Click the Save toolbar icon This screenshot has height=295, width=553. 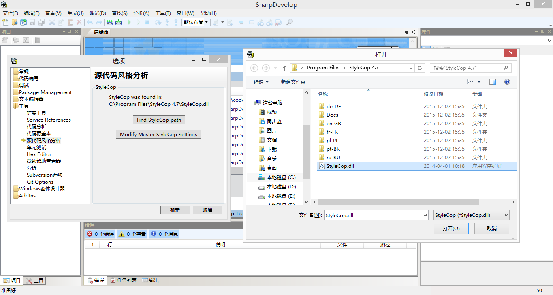[32, 22]
